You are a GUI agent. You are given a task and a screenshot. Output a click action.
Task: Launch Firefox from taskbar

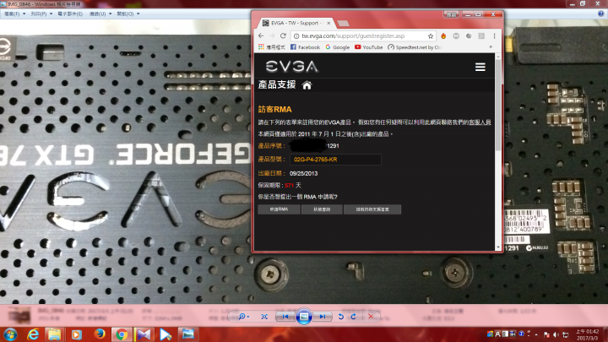tap(100, 334)
